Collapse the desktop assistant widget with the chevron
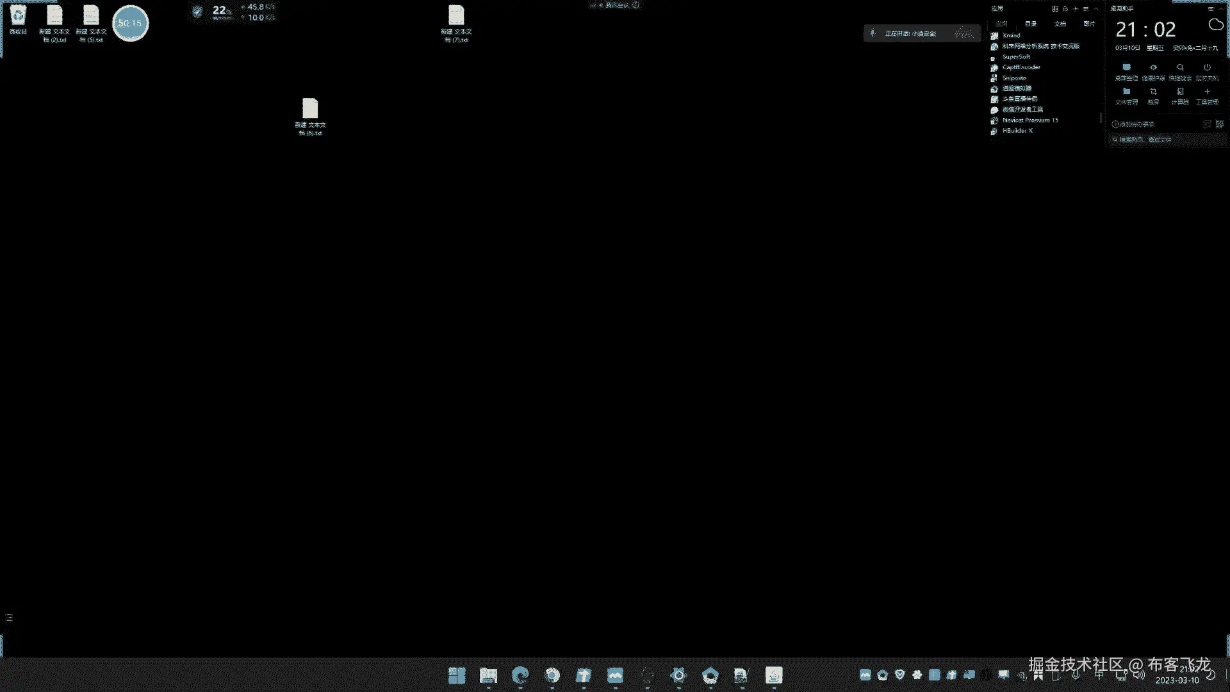 tap(1221, 9)
